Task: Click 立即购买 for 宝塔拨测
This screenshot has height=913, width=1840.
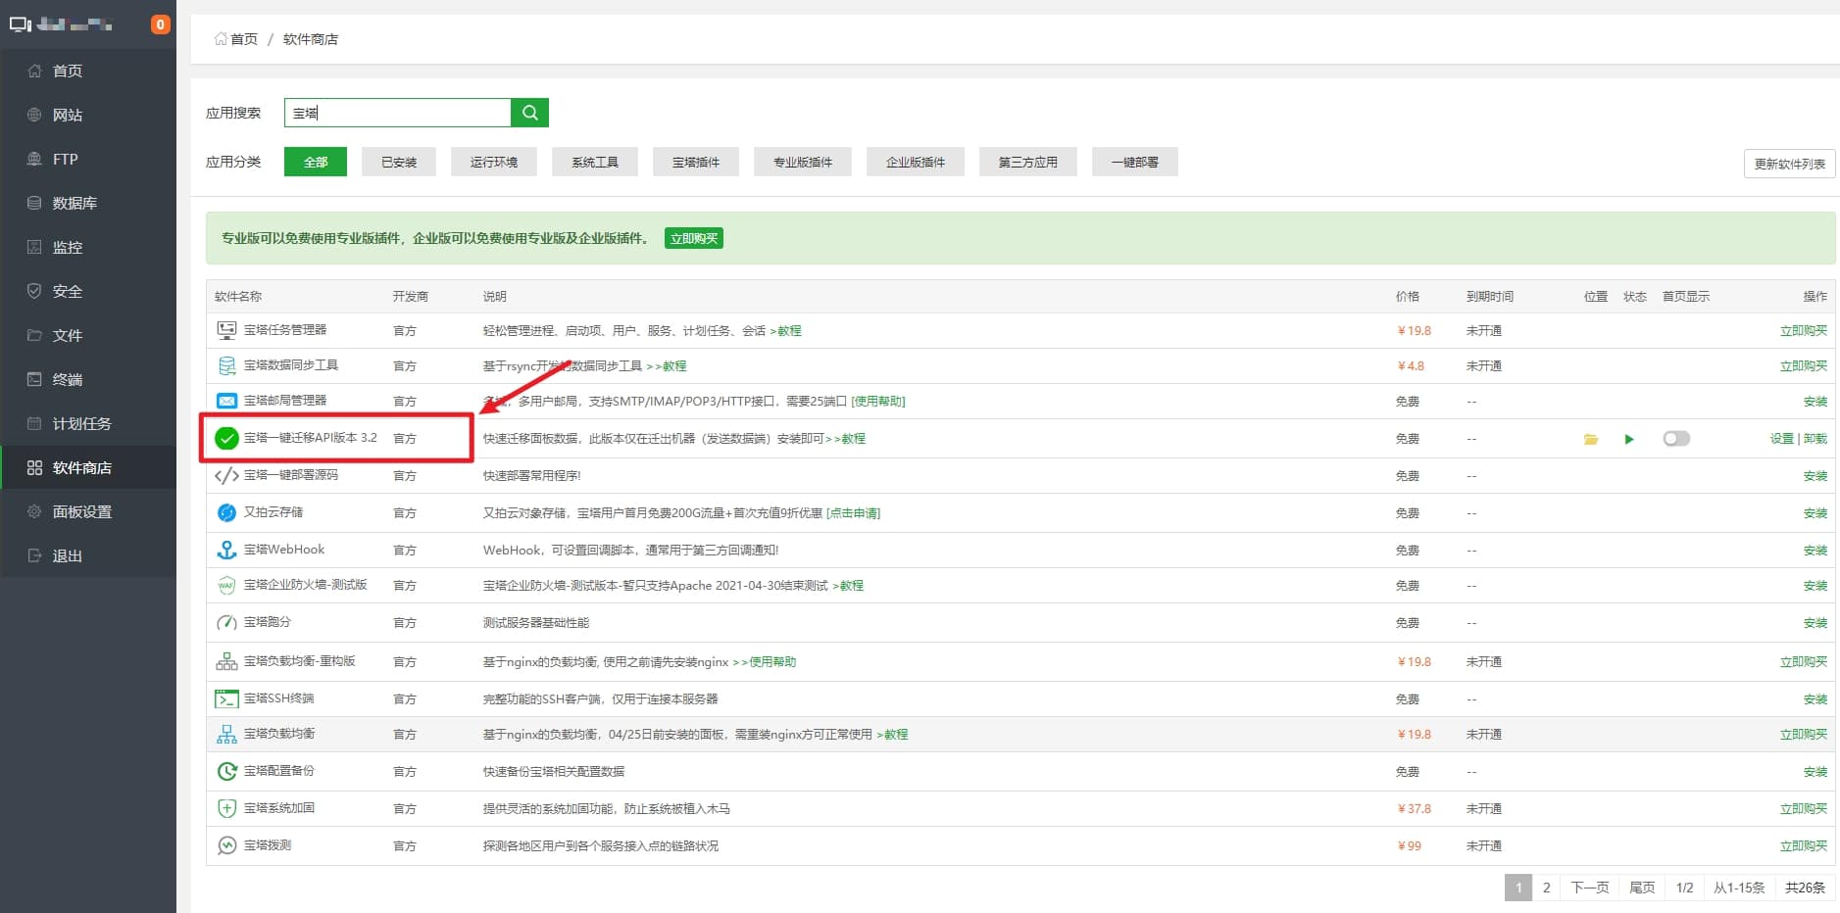Action: [1804, 846]
